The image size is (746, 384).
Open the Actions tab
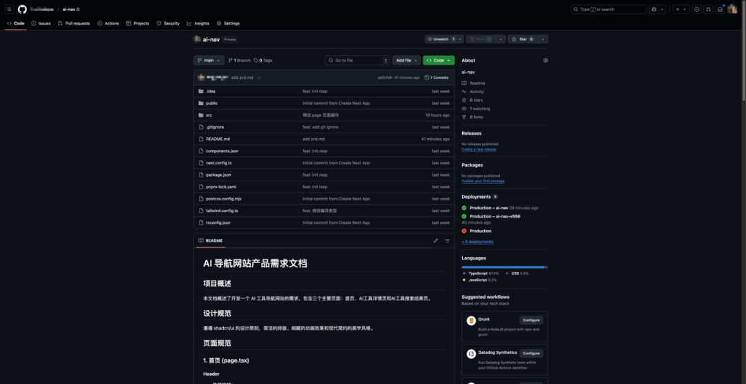click(108, 23)
